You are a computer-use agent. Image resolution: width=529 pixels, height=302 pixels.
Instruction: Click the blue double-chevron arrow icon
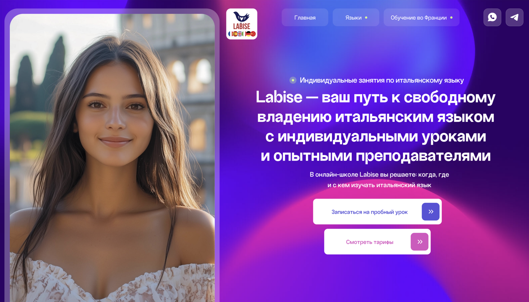click(x=430, y=211)
